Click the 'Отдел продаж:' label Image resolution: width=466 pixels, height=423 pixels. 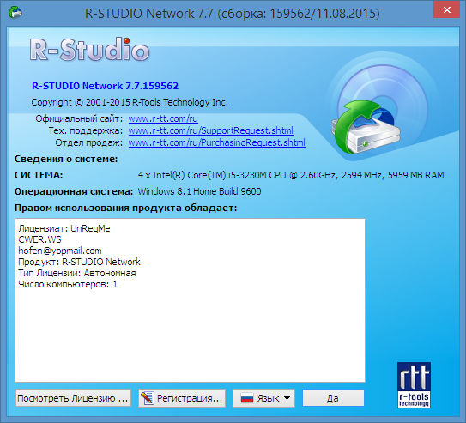89,142
